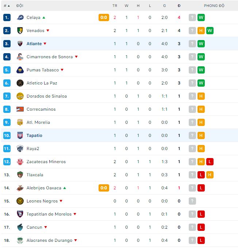
Task: Click the Leones Negros logo
Action: click(20, 201)
